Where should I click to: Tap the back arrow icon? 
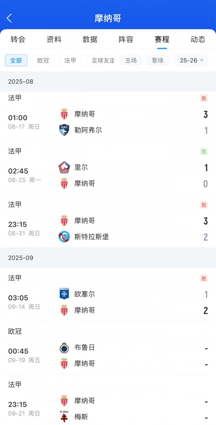tap(9, 18)
